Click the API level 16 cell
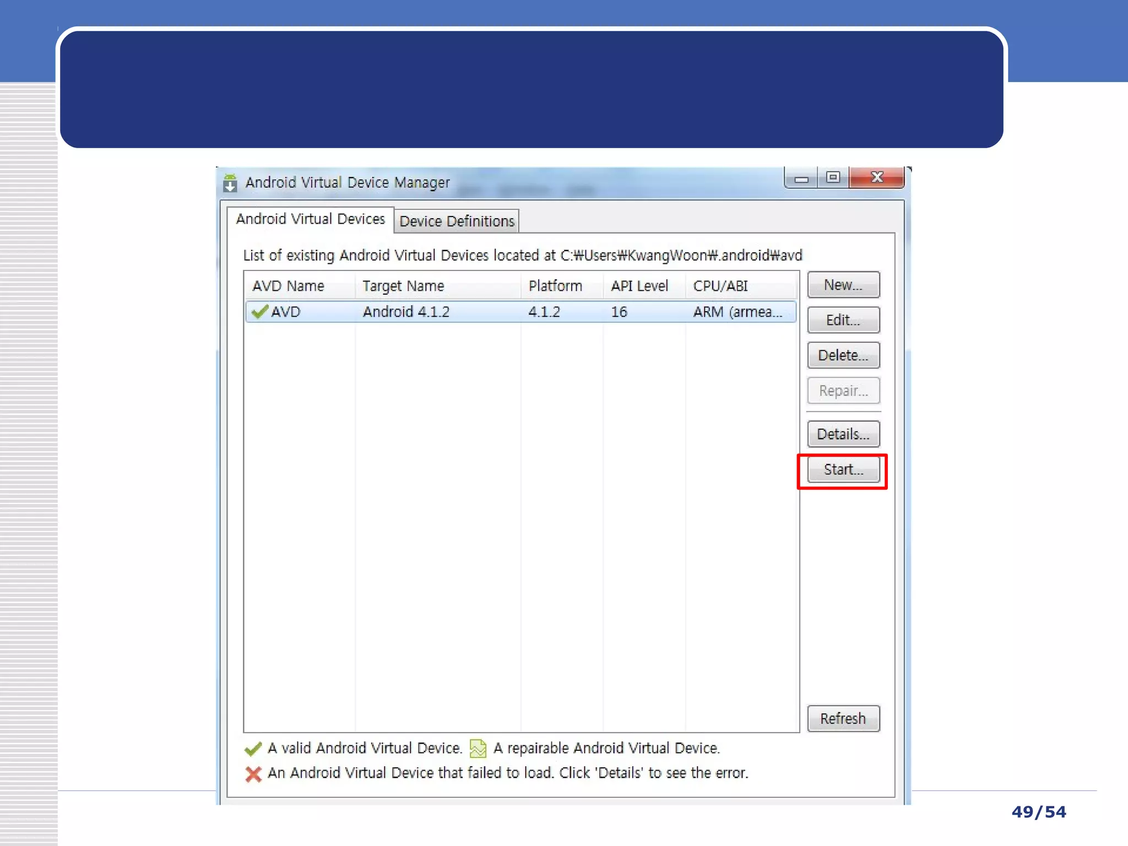The height and width of the screenshot is (846, 1128). tap(619, 312)
